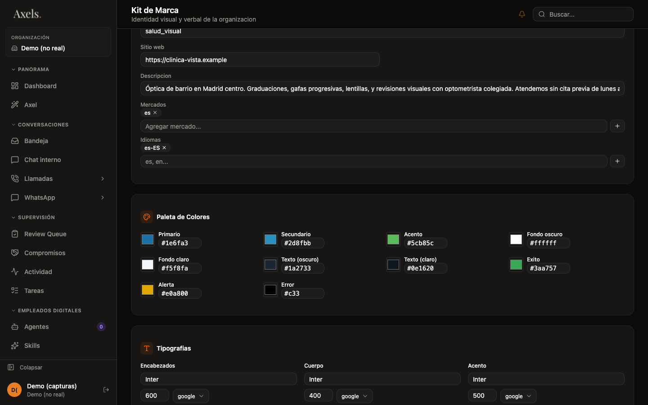Remove the 'es-ES' language tag
This screenshot has height=405, width=648.
point(164,148)
